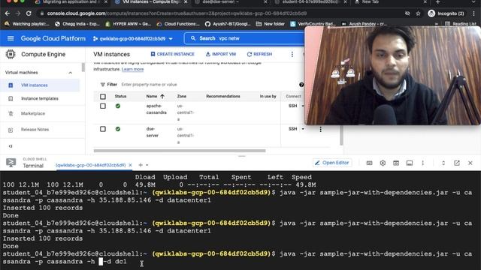Screen dimensions: 481x270
Task: Click the REFRESH button
Action: click(x=259, y=54)
